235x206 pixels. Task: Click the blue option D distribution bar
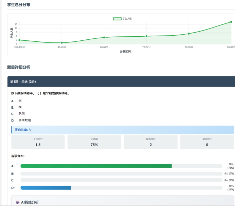click(46, 188)
